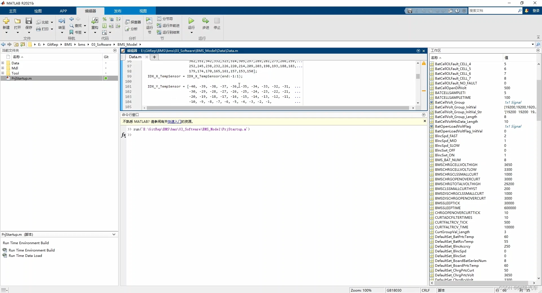This screenshot has height=293, width=542.
Task: Open the command window actions menu
Action: point(424,115)
